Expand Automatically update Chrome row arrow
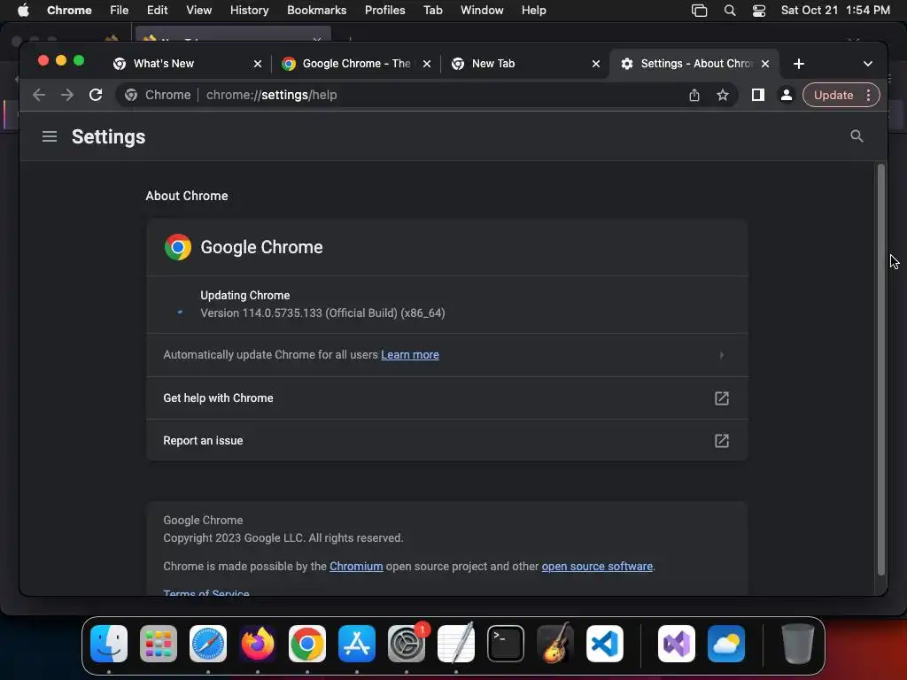This screenshot has width=907, height=680. click(721, 355)
